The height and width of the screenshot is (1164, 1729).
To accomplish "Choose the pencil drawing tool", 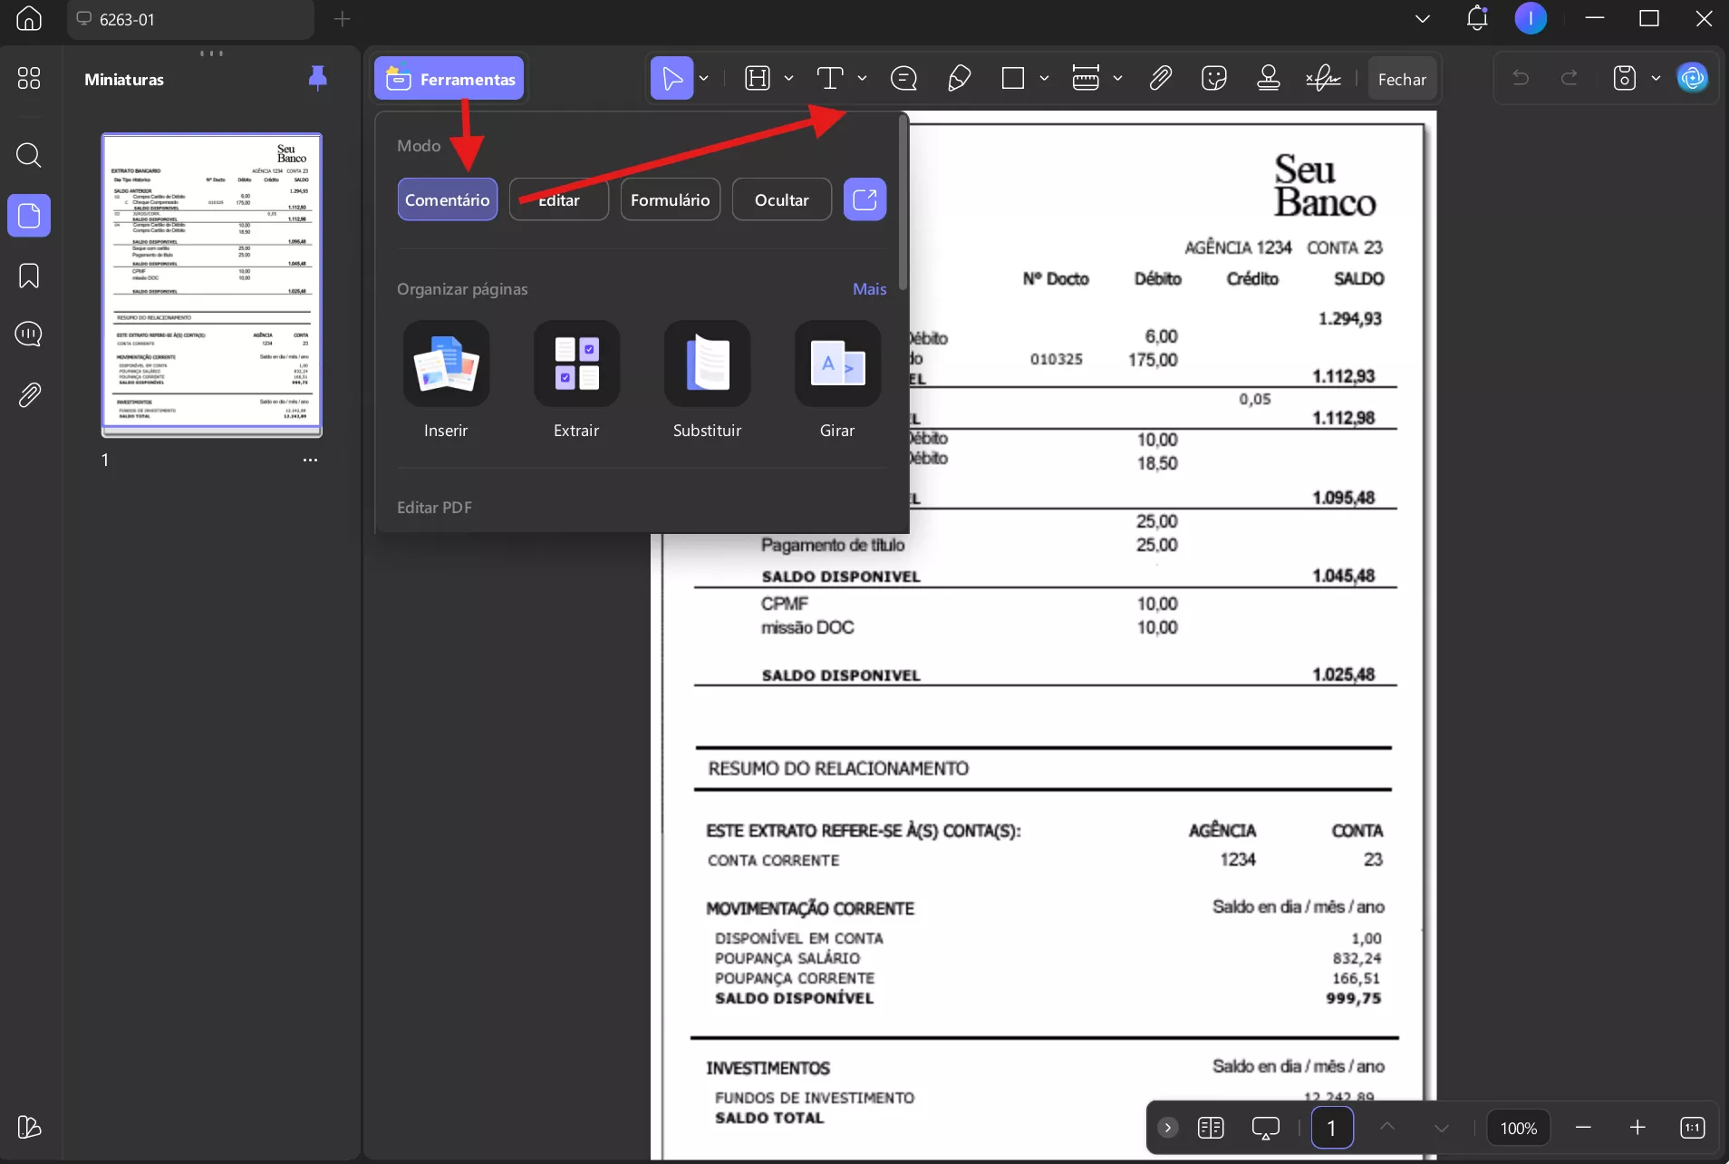I will pos(959,79).
